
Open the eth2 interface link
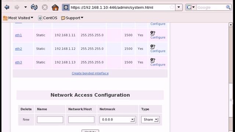click(x=18, y=49)
